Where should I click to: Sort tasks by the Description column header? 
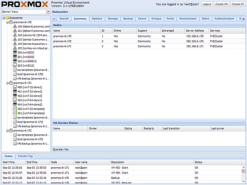[x=151, y=162]
